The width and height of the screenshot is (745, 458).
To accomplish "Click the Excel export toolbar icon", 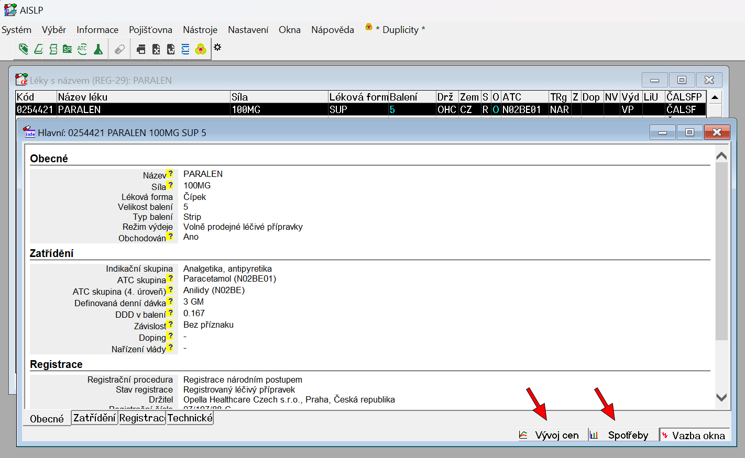I will coord(156,49).
